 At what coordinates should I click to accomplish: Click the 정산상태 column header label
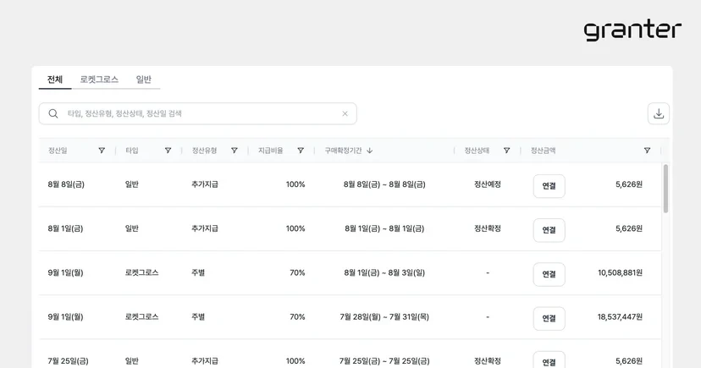[x=477, y=151]
